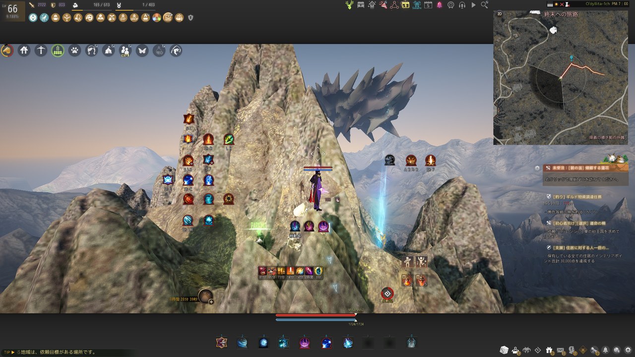The image size is (635, 357).
Task: Click the 1 / 483 counter
Action: (x=148, y=5)
